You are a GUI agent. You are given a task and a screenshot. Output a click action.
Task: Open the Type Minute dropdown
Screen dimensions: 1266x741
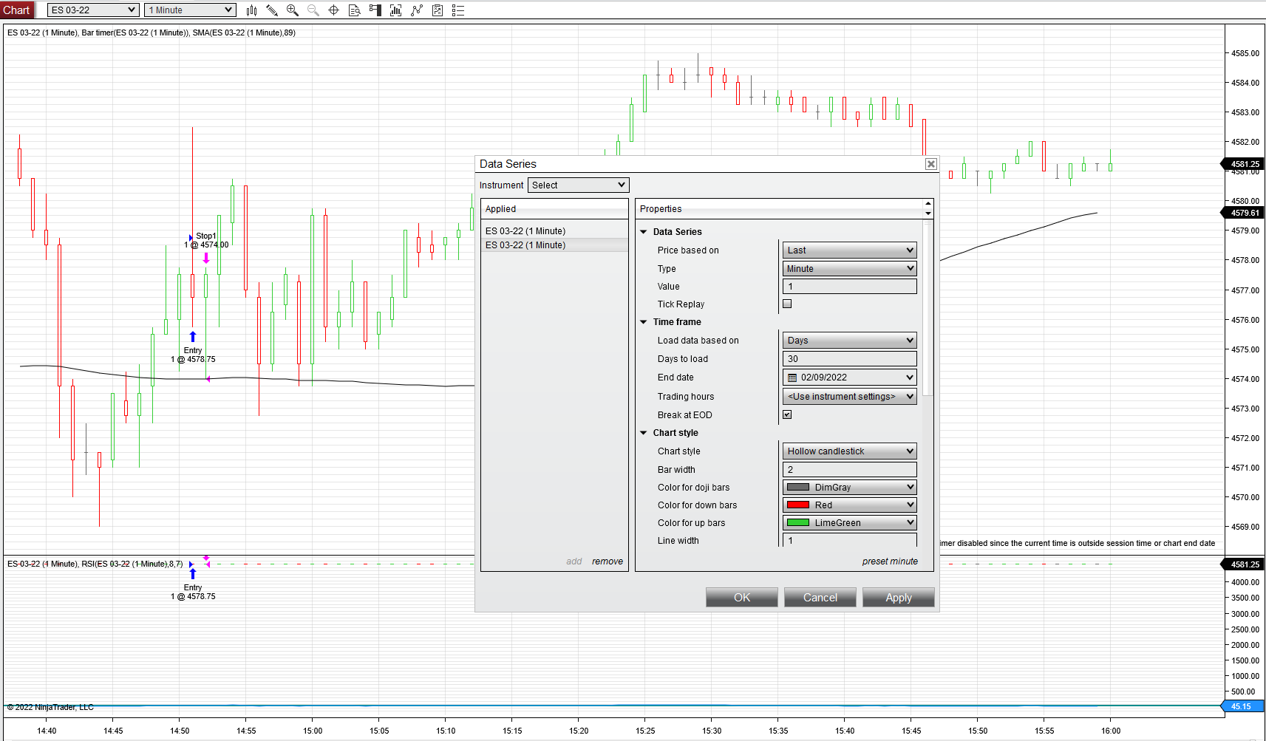point(850,269)
